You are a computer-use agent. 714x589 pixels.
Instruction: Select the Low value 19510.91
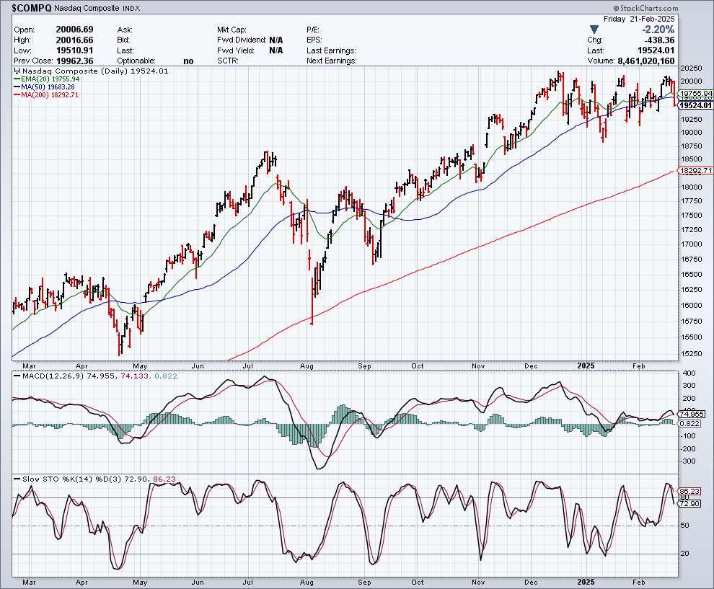pyautogui.click(x=75, y=50)
